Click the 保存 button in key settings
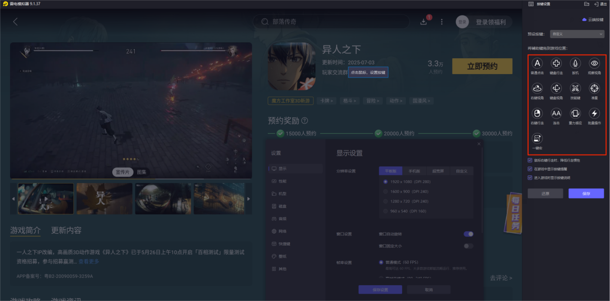Image resolution: width=610 pixels, height=301 pixels. 586,193
